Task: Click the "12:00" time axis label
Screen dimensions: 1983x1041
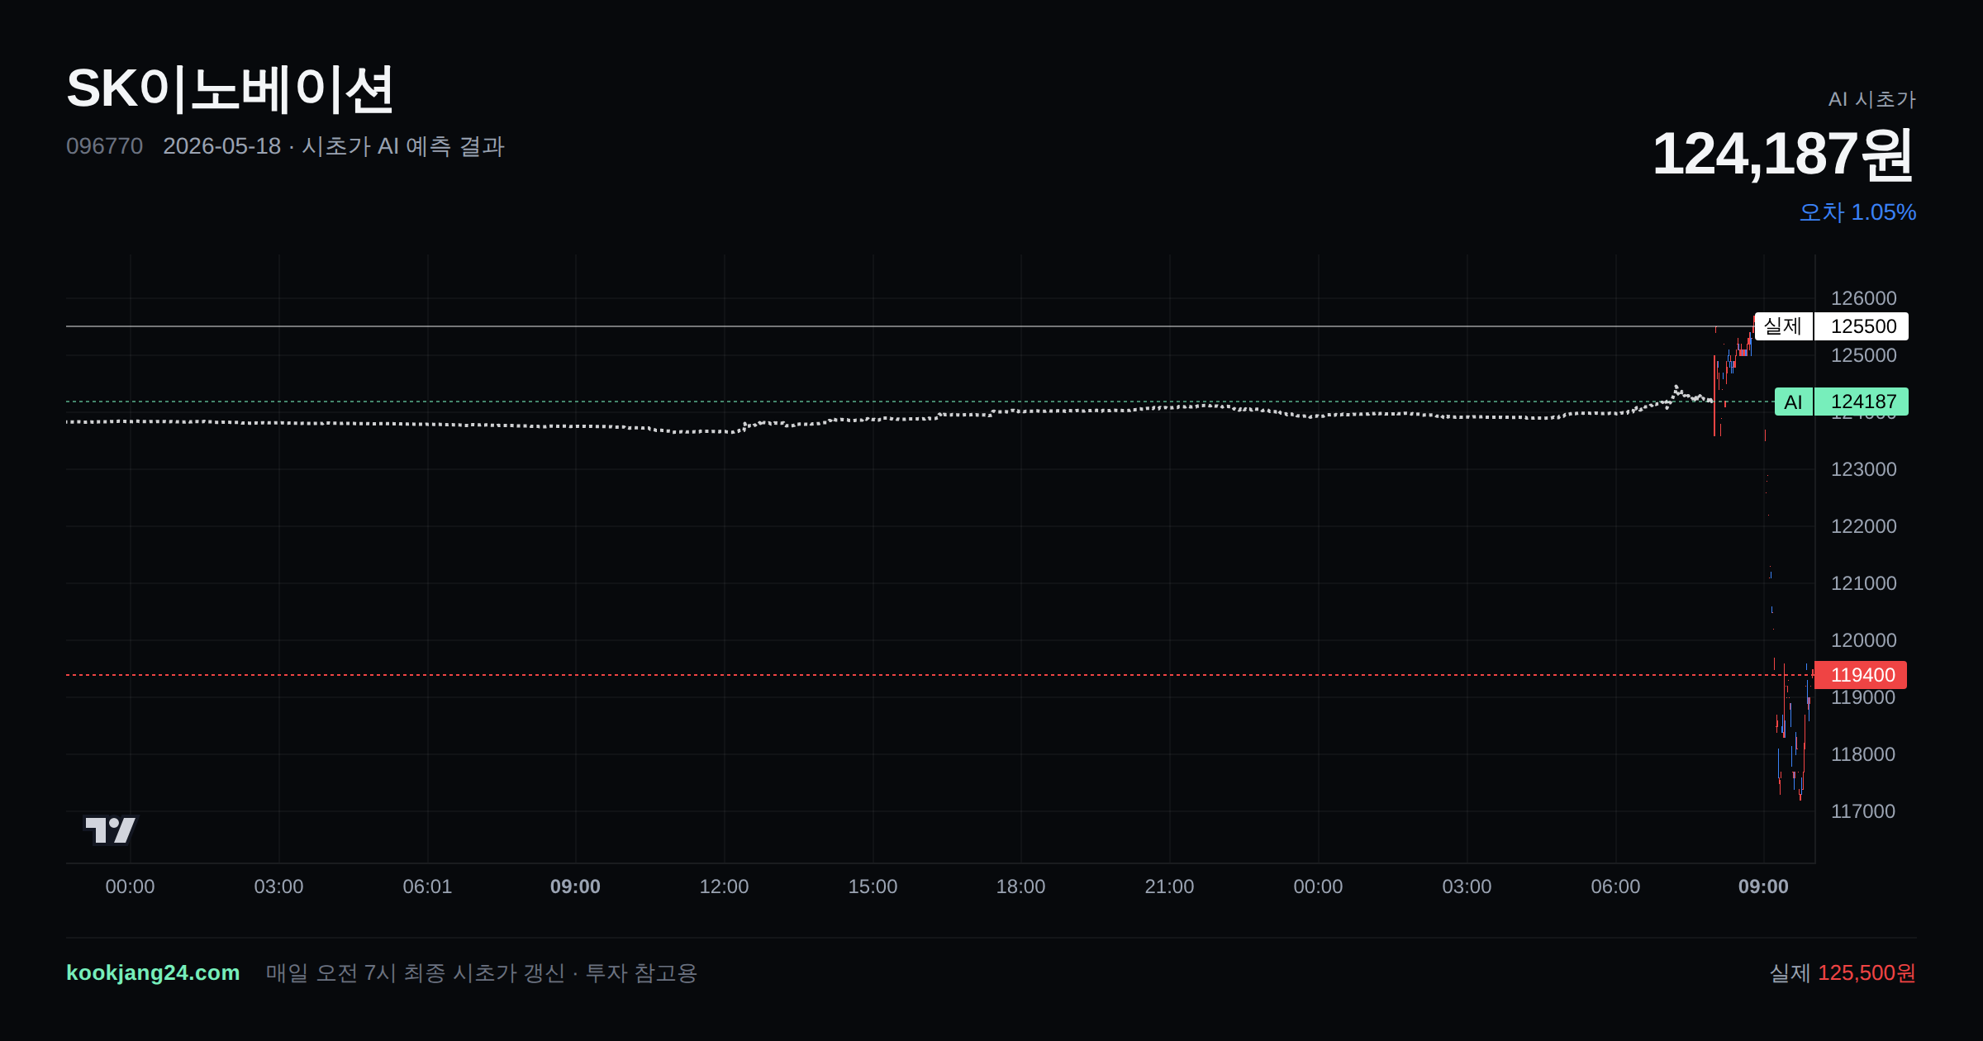Action: pos(724,887)
